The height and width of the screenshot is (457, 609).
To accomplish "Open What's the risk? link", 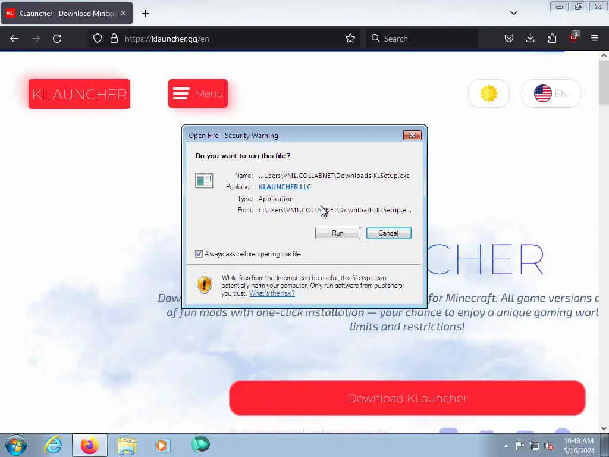I will 272,293.
